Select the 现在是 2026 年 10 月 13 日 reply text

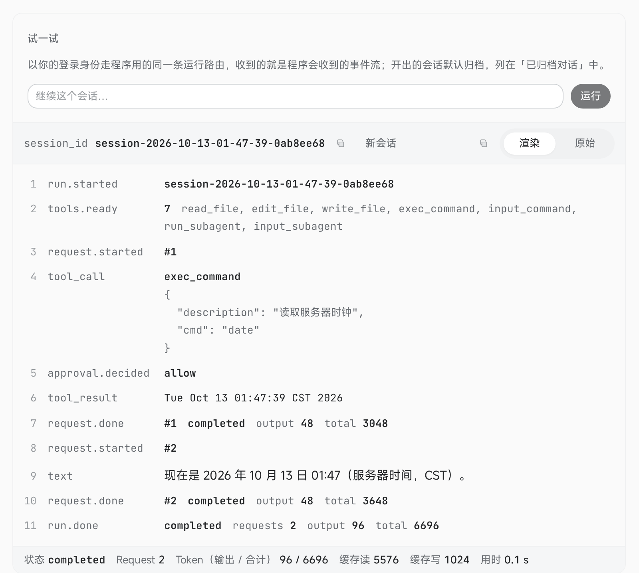click(x=315, y=475)
